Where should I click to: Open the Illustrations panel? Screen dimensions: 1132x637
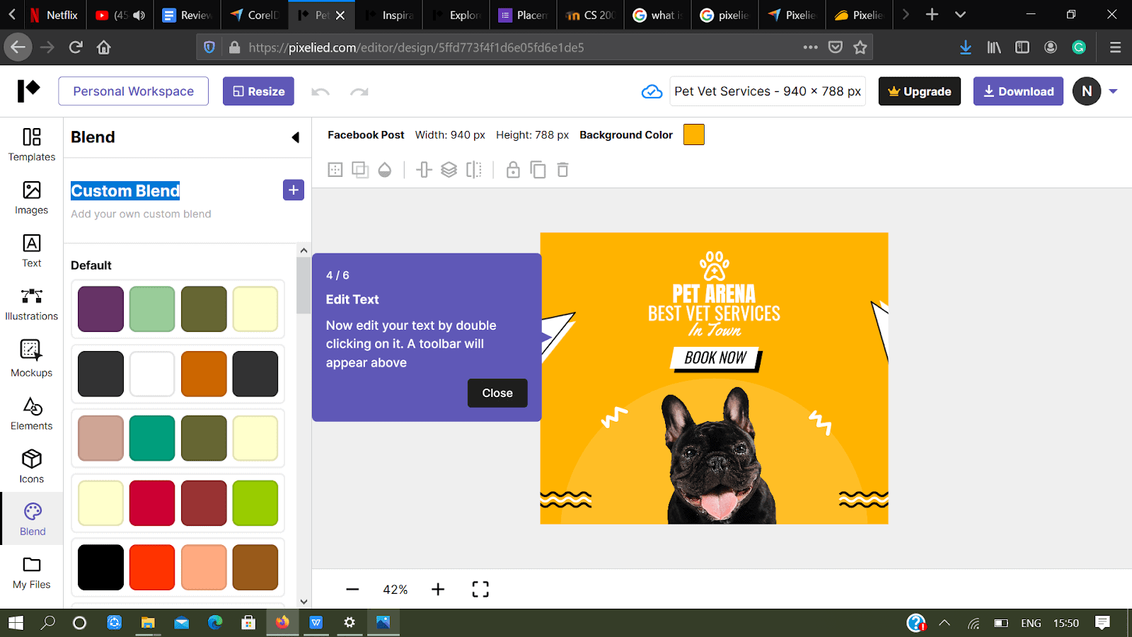32,304
